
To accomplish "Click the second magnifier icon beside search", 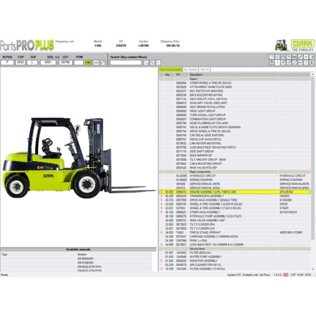I will point(153,63).
